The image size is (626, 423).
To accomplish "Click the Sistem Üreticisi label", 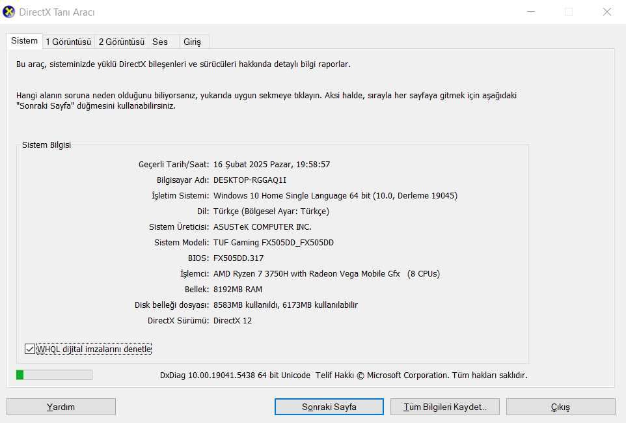I will [179, 226].
